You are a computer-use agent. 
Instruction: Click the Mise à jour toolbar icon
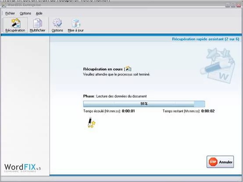(x=76, y=23)
